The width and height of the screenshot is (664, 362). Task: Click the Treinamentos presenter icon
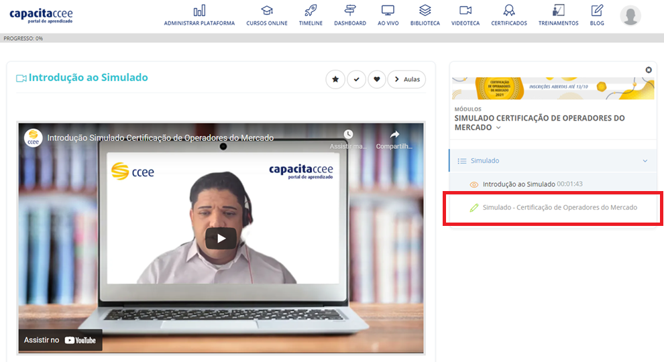tap(558, 10)
